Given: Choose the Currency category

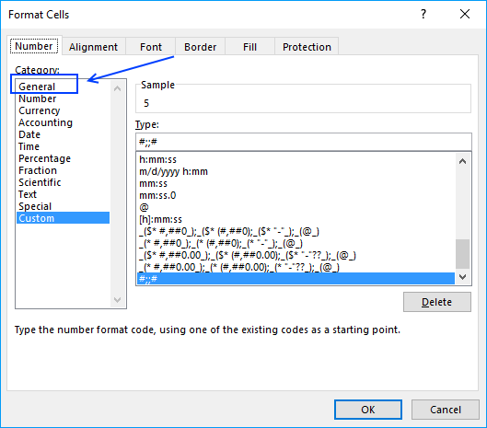Looking at the screenshot, I should point(40,110).
